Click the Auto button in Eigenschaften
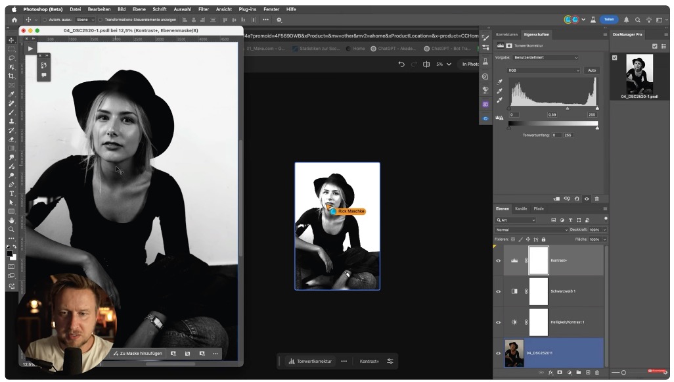 [x=592, y=70]
